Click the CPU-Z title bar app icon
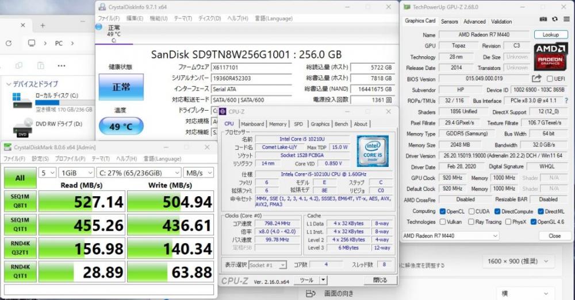Viewport: 575px width, 300px height. (222, 112)
